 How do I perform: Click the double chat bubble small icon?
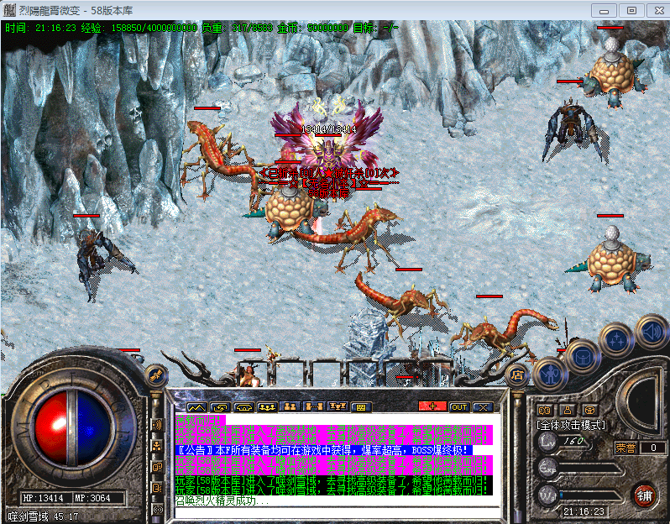(544, 411)
